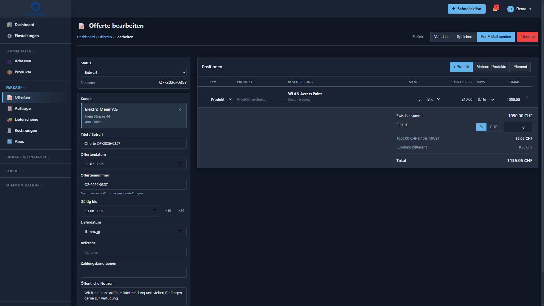Click the Titel / Betreff field

(x=134, y=144)
